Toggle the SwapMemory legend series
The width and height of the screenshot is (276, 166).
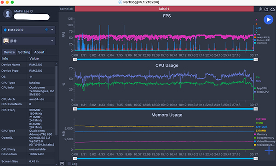pos(264,138)
